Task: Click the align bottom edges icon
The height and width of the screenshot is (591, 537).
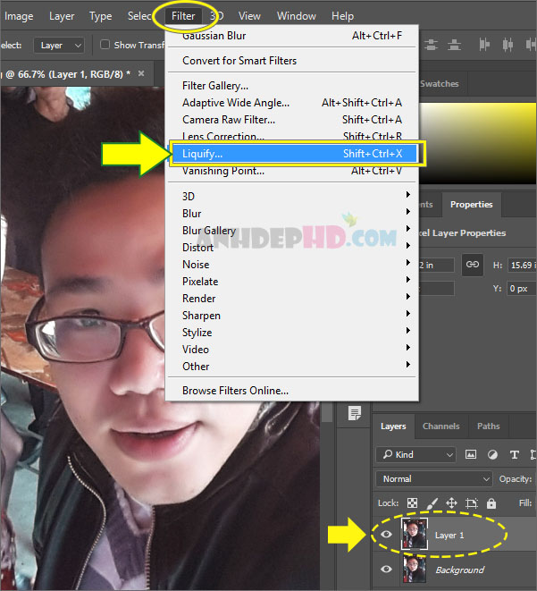Action: [x=455, y=45]
